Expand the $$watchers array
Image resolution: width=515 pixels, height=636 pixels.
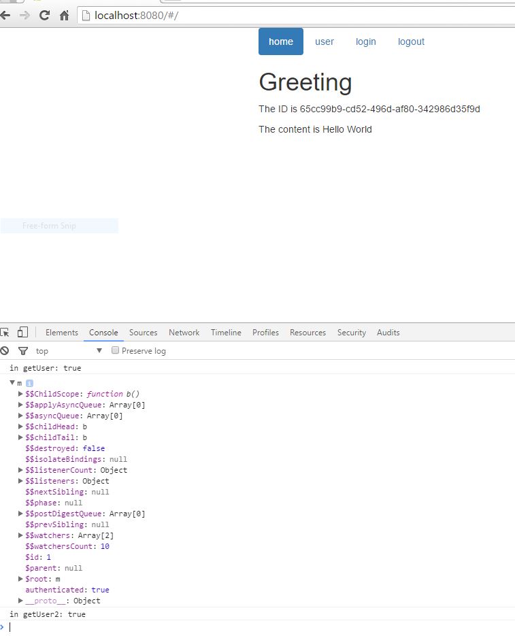[x=20, y=535]
